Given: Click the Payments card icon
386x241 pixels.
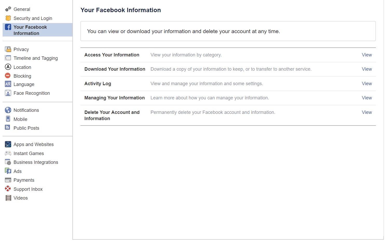Looking at the screenshot, I should pos(8,180).
